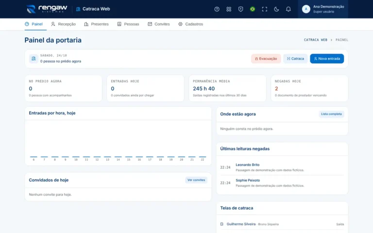Click the PAINEL breadcrumb item
The width and height of the screenshot is (373, 233).
pos(341,40)
